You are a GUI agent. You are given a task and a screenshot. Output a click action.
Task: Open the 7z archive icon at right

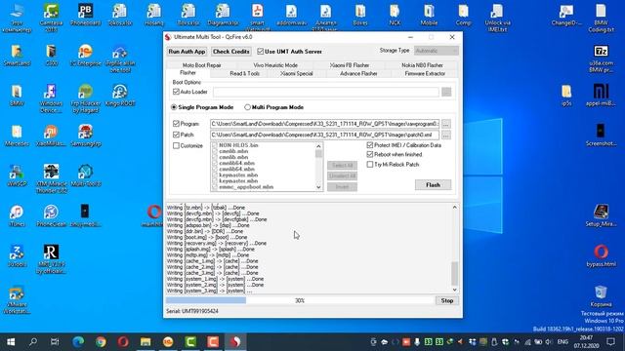pos(602,58)
